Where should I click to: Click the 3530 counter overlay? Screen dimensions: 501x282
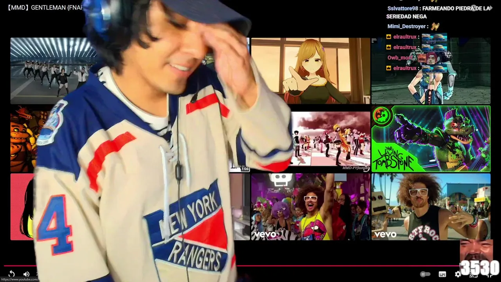(x=479, y=268)
